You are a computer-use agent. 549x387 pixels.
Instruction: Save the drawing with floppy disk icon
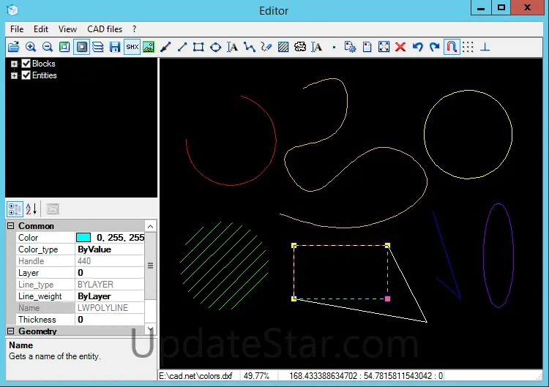point(115,47)
